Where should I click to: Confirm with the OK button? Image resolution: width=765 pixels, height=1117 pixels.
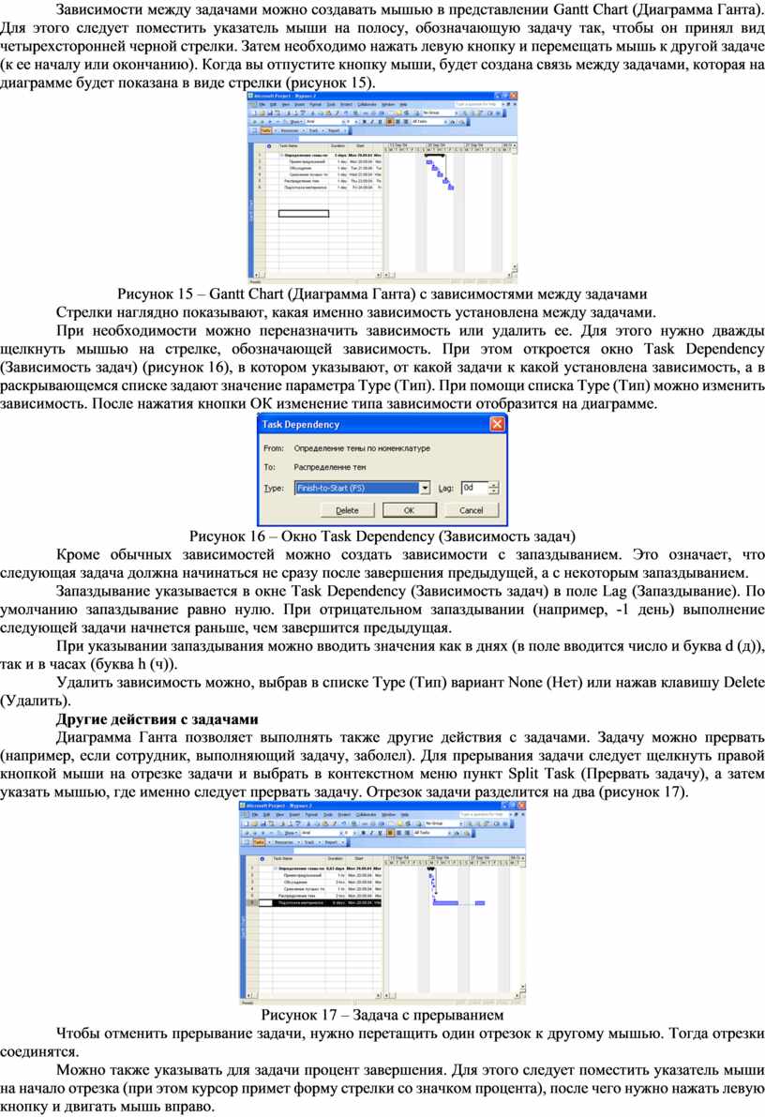[409, 510]
